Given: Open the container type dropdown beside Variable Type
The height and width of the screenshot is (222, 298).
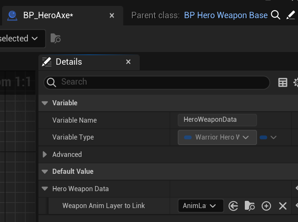Looking at the screenshot, I should [x=268, y=137].
